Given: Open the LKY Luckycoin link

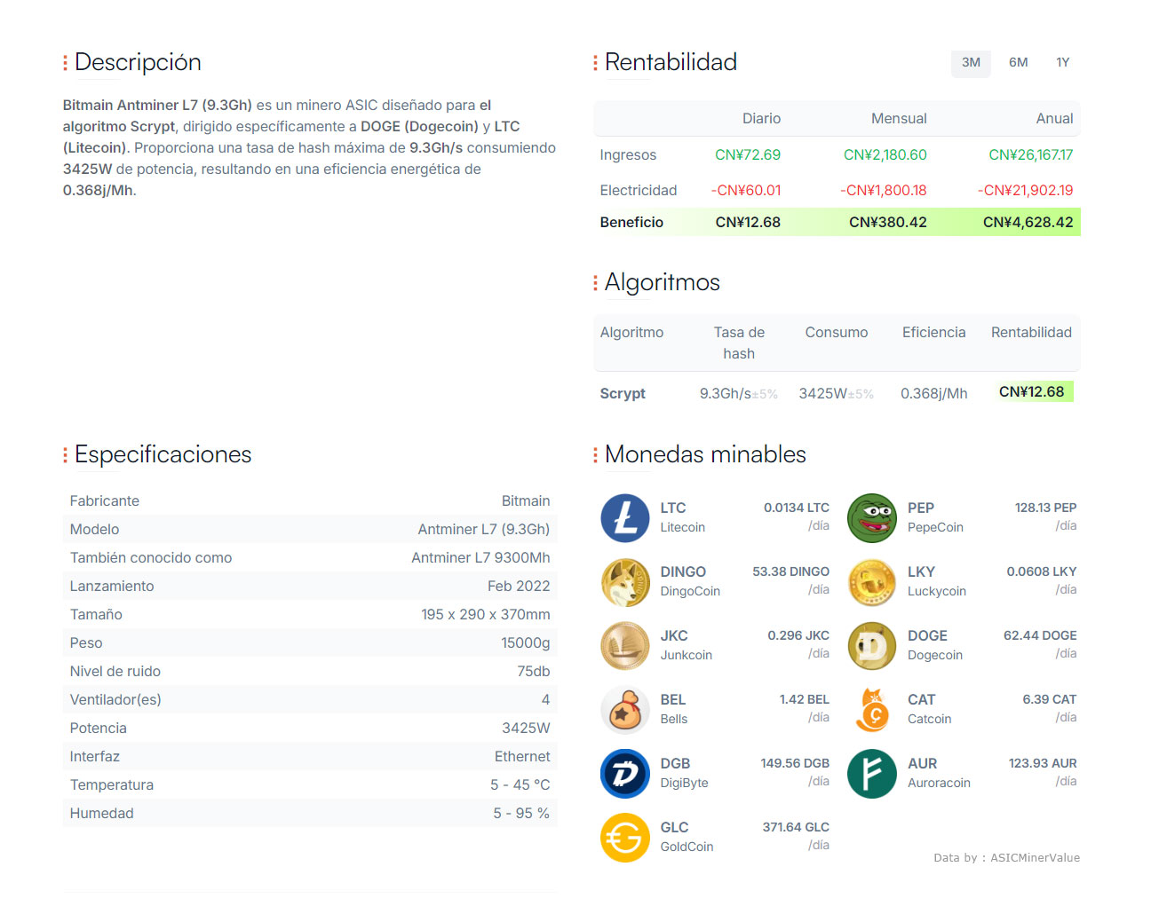Looking at the screenshot, I should [x=937, y=581].
